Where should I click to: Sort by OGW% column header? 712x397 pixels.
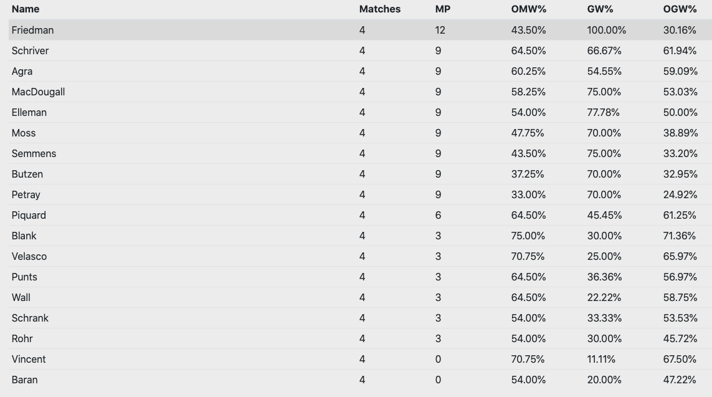[680, 9]
